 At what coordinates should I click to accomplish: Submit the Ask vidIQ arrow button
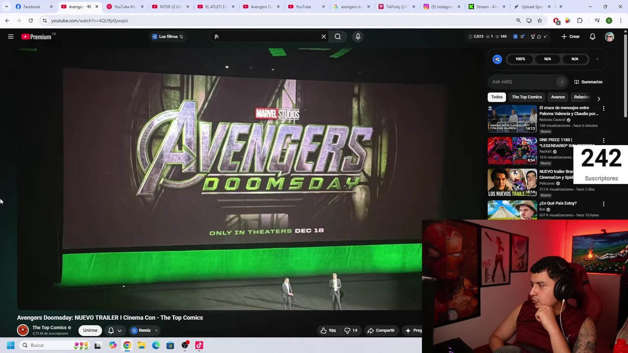(x=562, y=82)
